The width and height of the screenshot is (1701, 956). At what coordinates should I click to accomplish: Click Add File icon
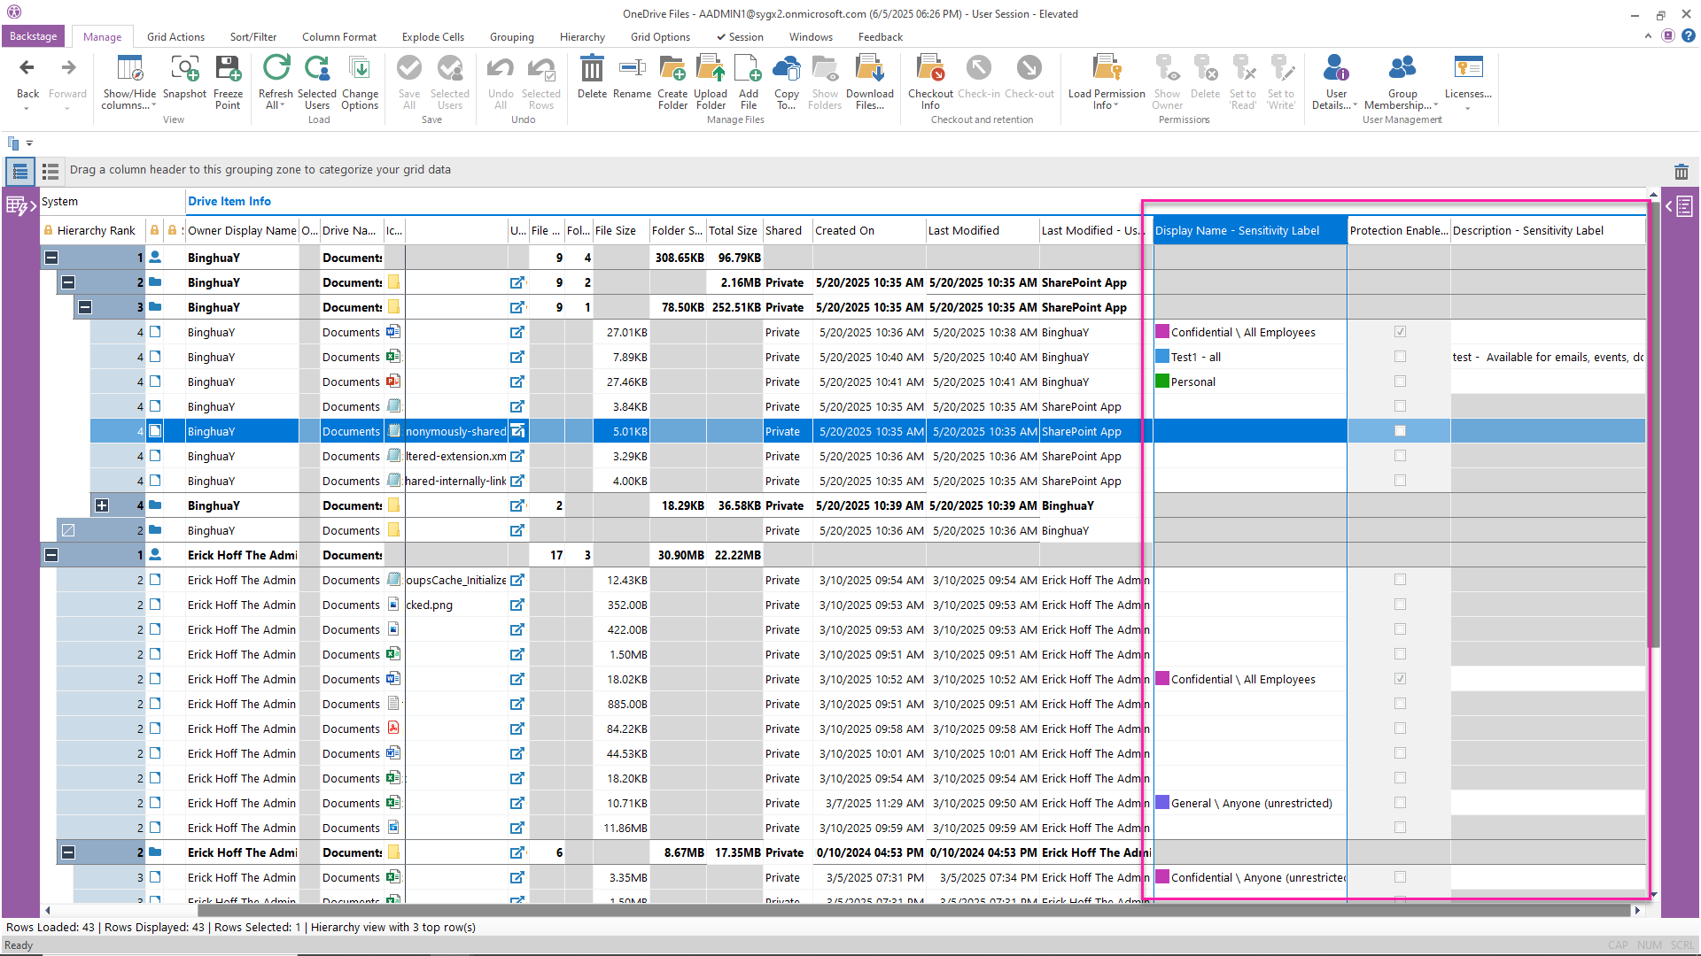749,67
